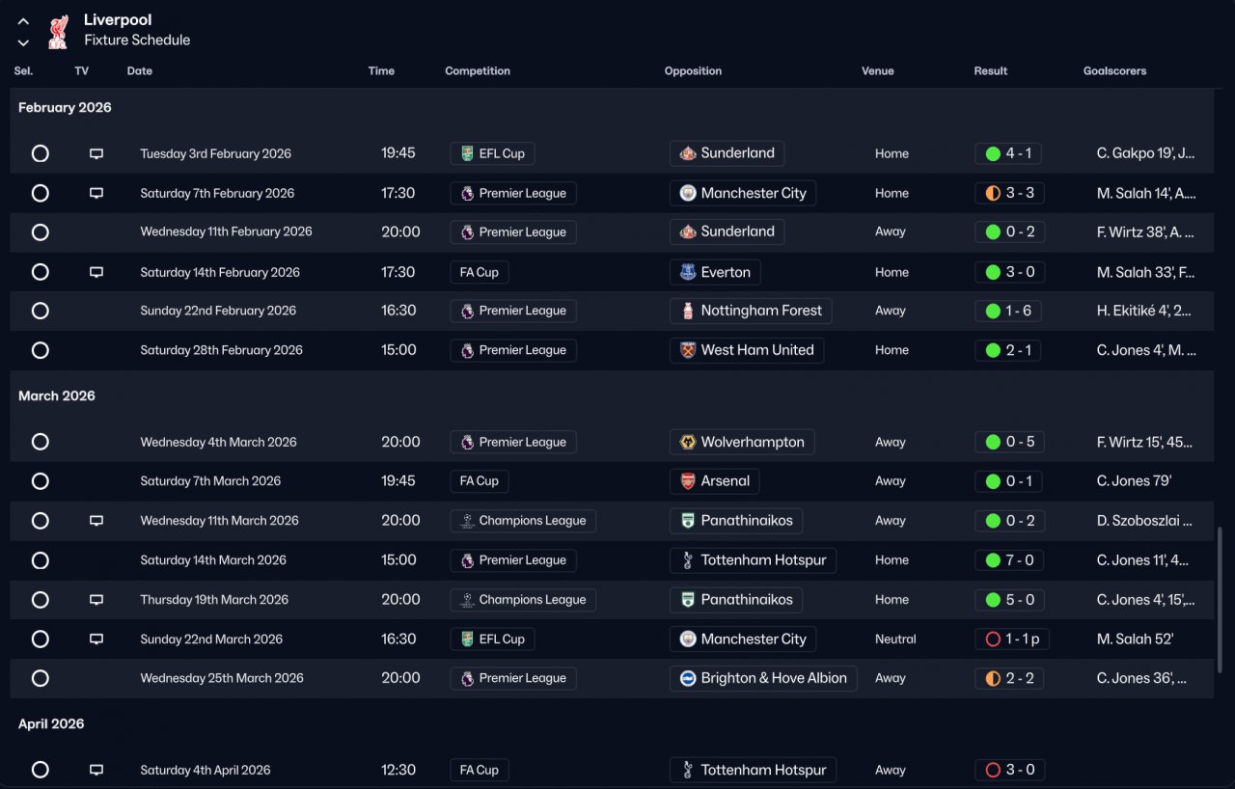Click the TV icon for 3rd February fixture
Viewport: 1235px width, 789px height.
tap(96, 153)
